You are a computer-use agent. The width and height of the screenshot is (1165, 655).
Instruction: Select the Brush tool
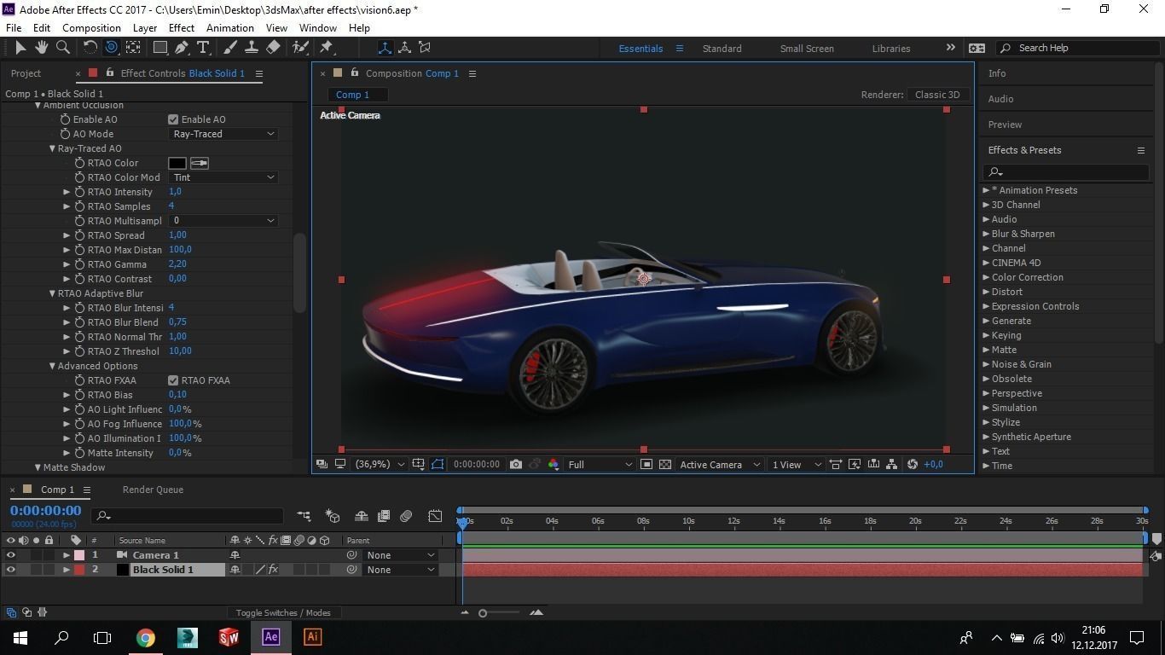coord(230,48)
